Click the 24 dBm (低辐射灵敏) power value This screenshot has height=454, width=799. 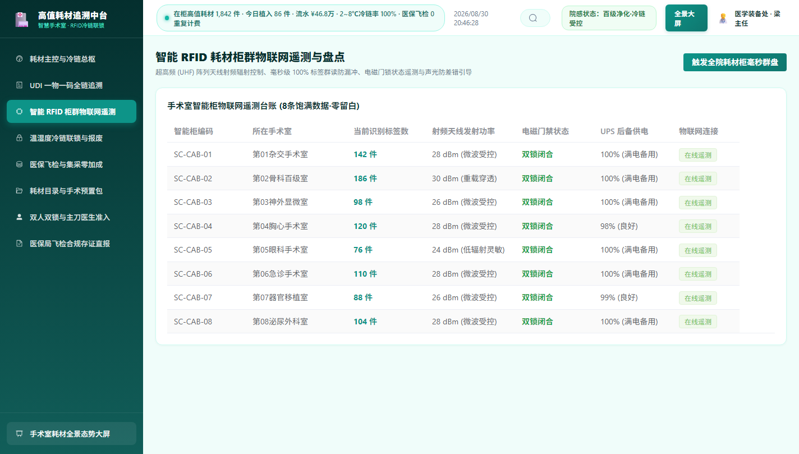click(468, 250)
